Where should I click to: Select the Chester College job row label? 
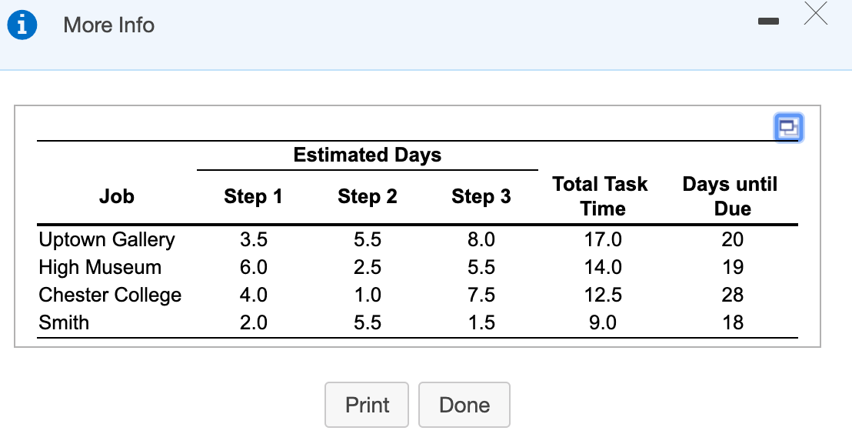pos(110,295)
